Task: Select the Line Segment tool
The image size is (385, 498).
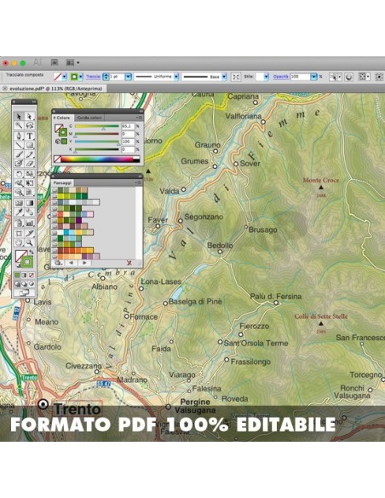Action: pos(19,146)
